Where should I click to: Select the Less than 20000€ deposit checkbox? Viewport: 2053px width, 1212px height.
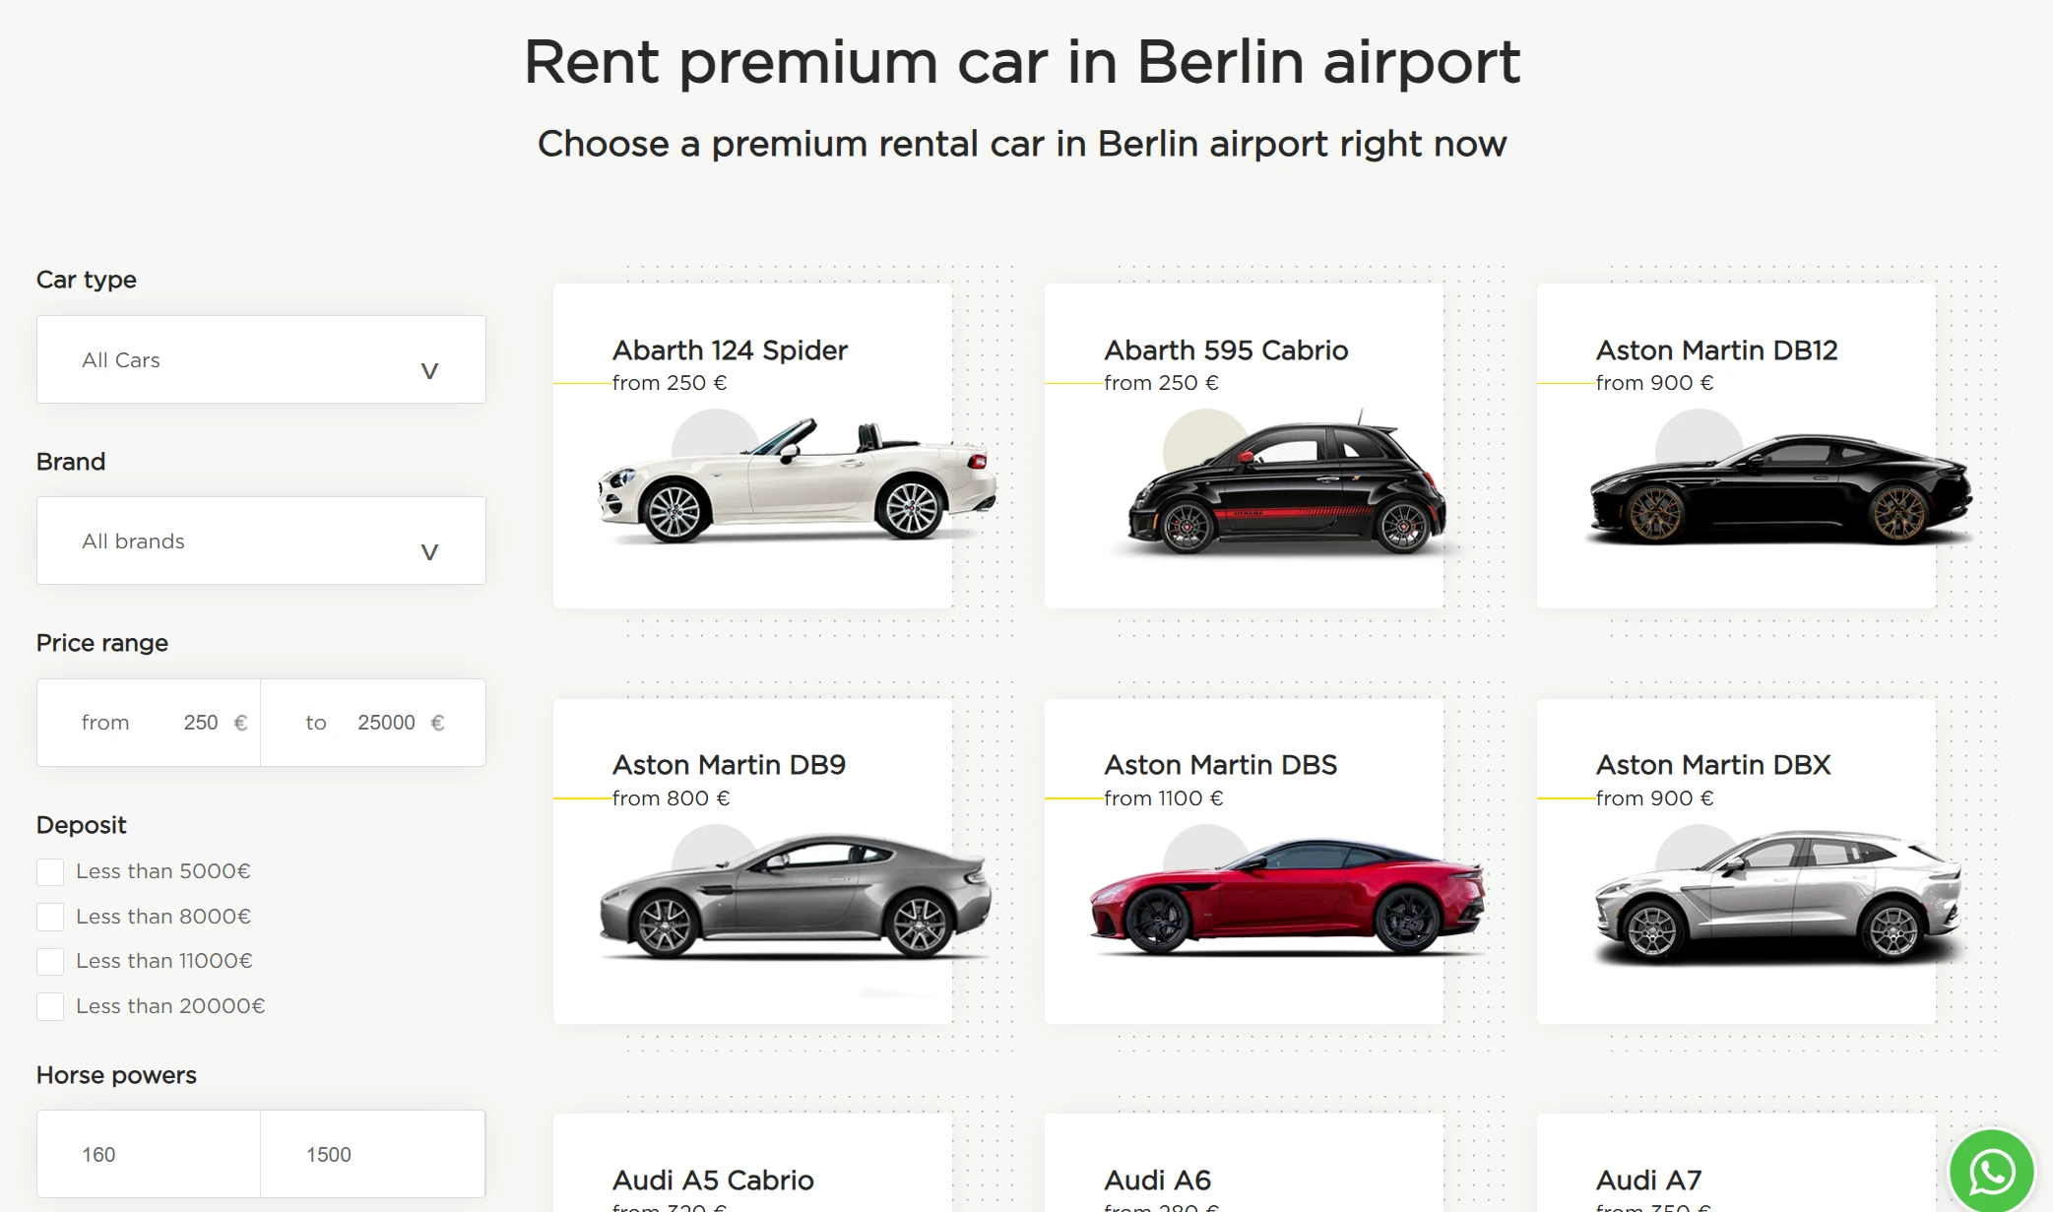click(50, 1006)
